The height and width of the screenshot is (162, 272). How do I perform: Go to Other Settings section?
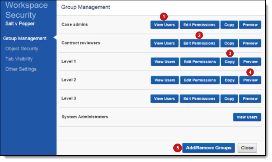tap(21, 69)
